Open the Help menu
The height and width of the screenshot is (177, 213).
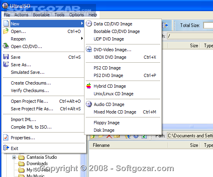(x=93, y=15)
